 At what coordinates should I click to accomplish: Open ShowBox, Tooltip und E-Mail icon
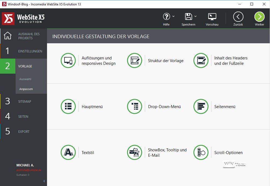point(134,152)
